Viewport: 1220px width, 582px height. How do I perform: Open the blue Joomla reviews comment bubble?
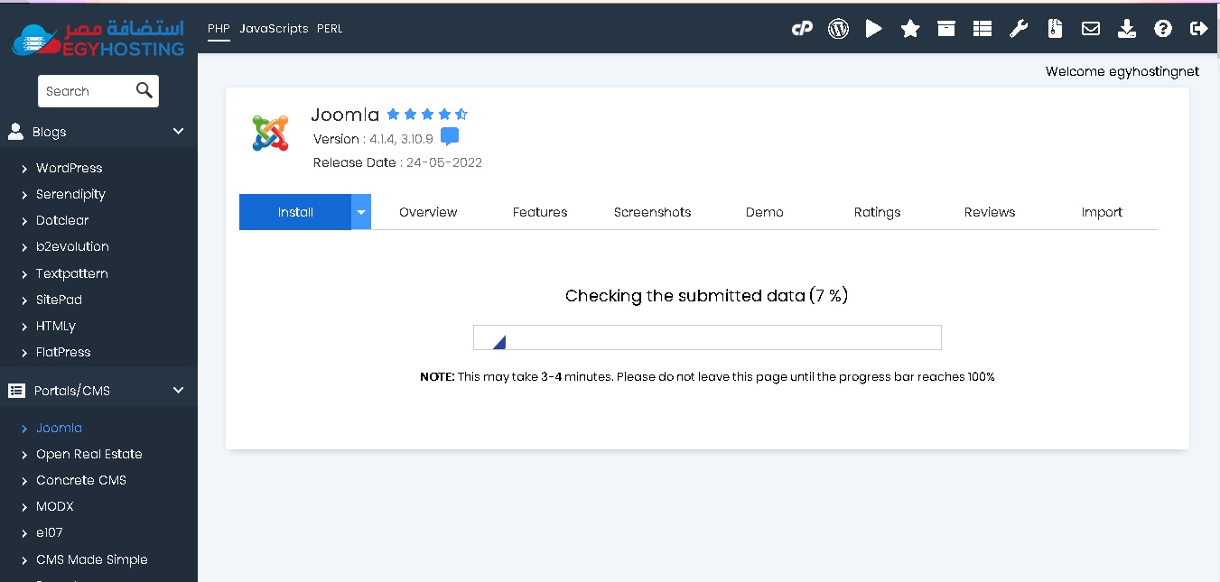click(x=450, y=137)
